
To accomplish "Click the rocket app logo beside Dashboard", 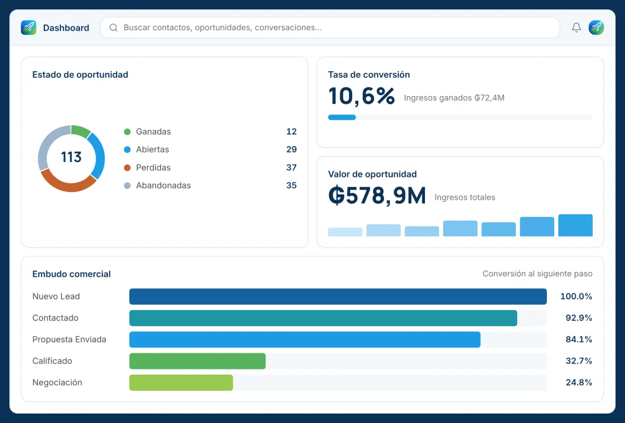I will (29, 28).
